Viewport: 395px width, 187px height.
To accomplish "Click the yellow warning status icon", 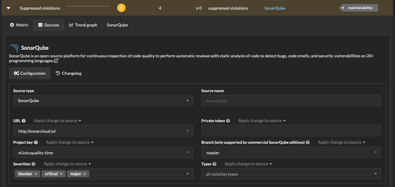I will [121, 8].
